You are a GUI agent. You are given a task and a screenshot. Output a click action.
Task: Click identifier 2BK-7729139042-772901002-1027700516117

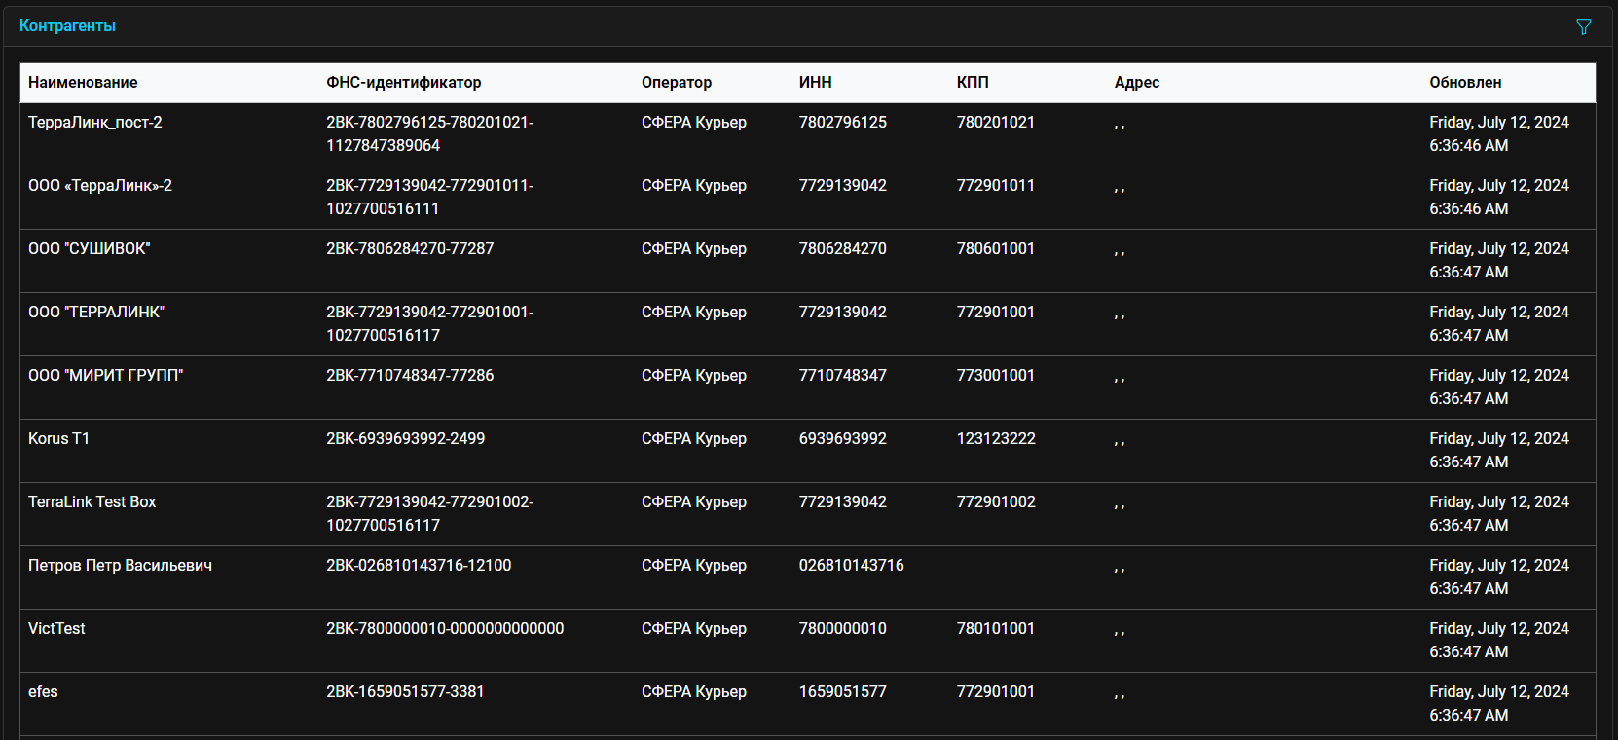click(x=430, y=514)
